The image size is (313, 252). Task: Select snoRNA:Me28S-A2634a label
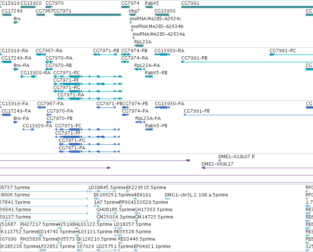159,34
